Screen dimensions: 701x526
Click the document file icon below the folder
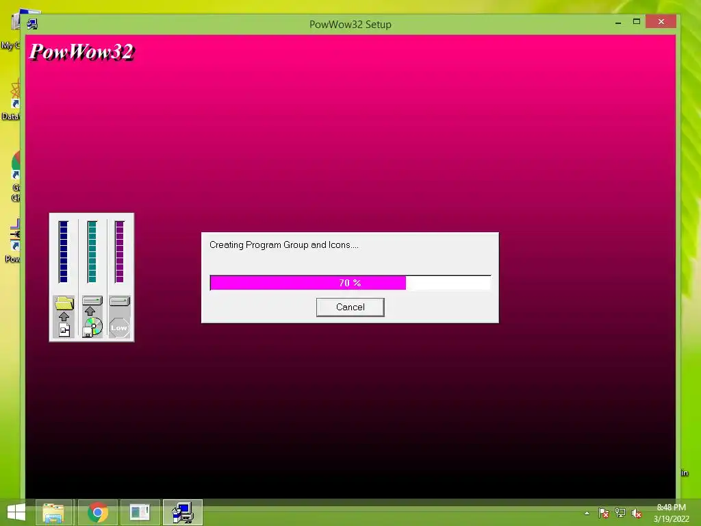pos(64,330)
